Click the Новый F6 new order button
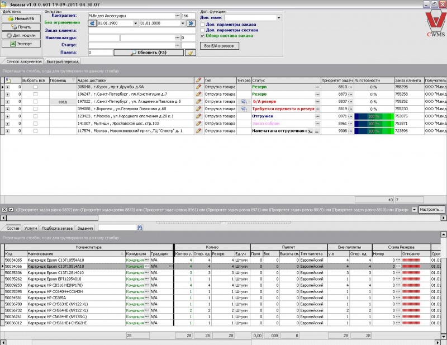Viewport: 447px width, 345px height. point(20,18)
